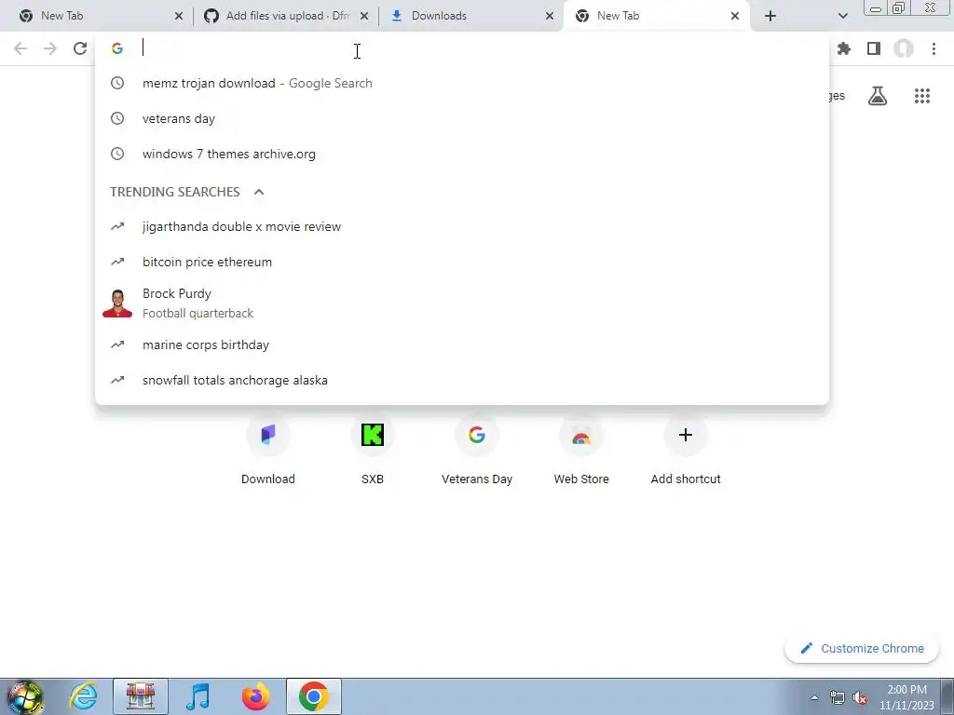Click clock icon beside veterans day
Viewport: 954px width, 715px height.
[117, 118]
